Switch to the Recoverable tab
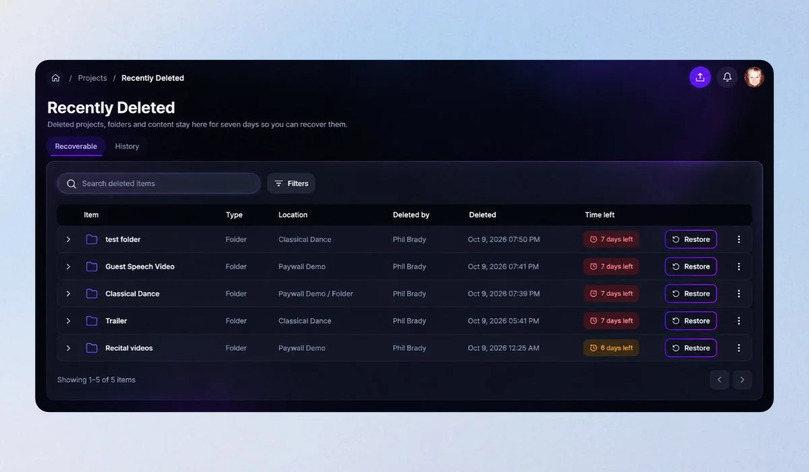The height and width of the screenshot is (472, 809). pyautogui.click(x=76, y=146)
